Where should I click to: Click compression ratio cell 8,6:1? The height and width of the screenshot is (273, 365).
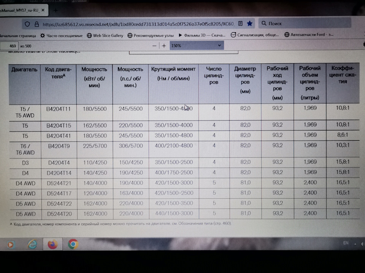[343, 135]
